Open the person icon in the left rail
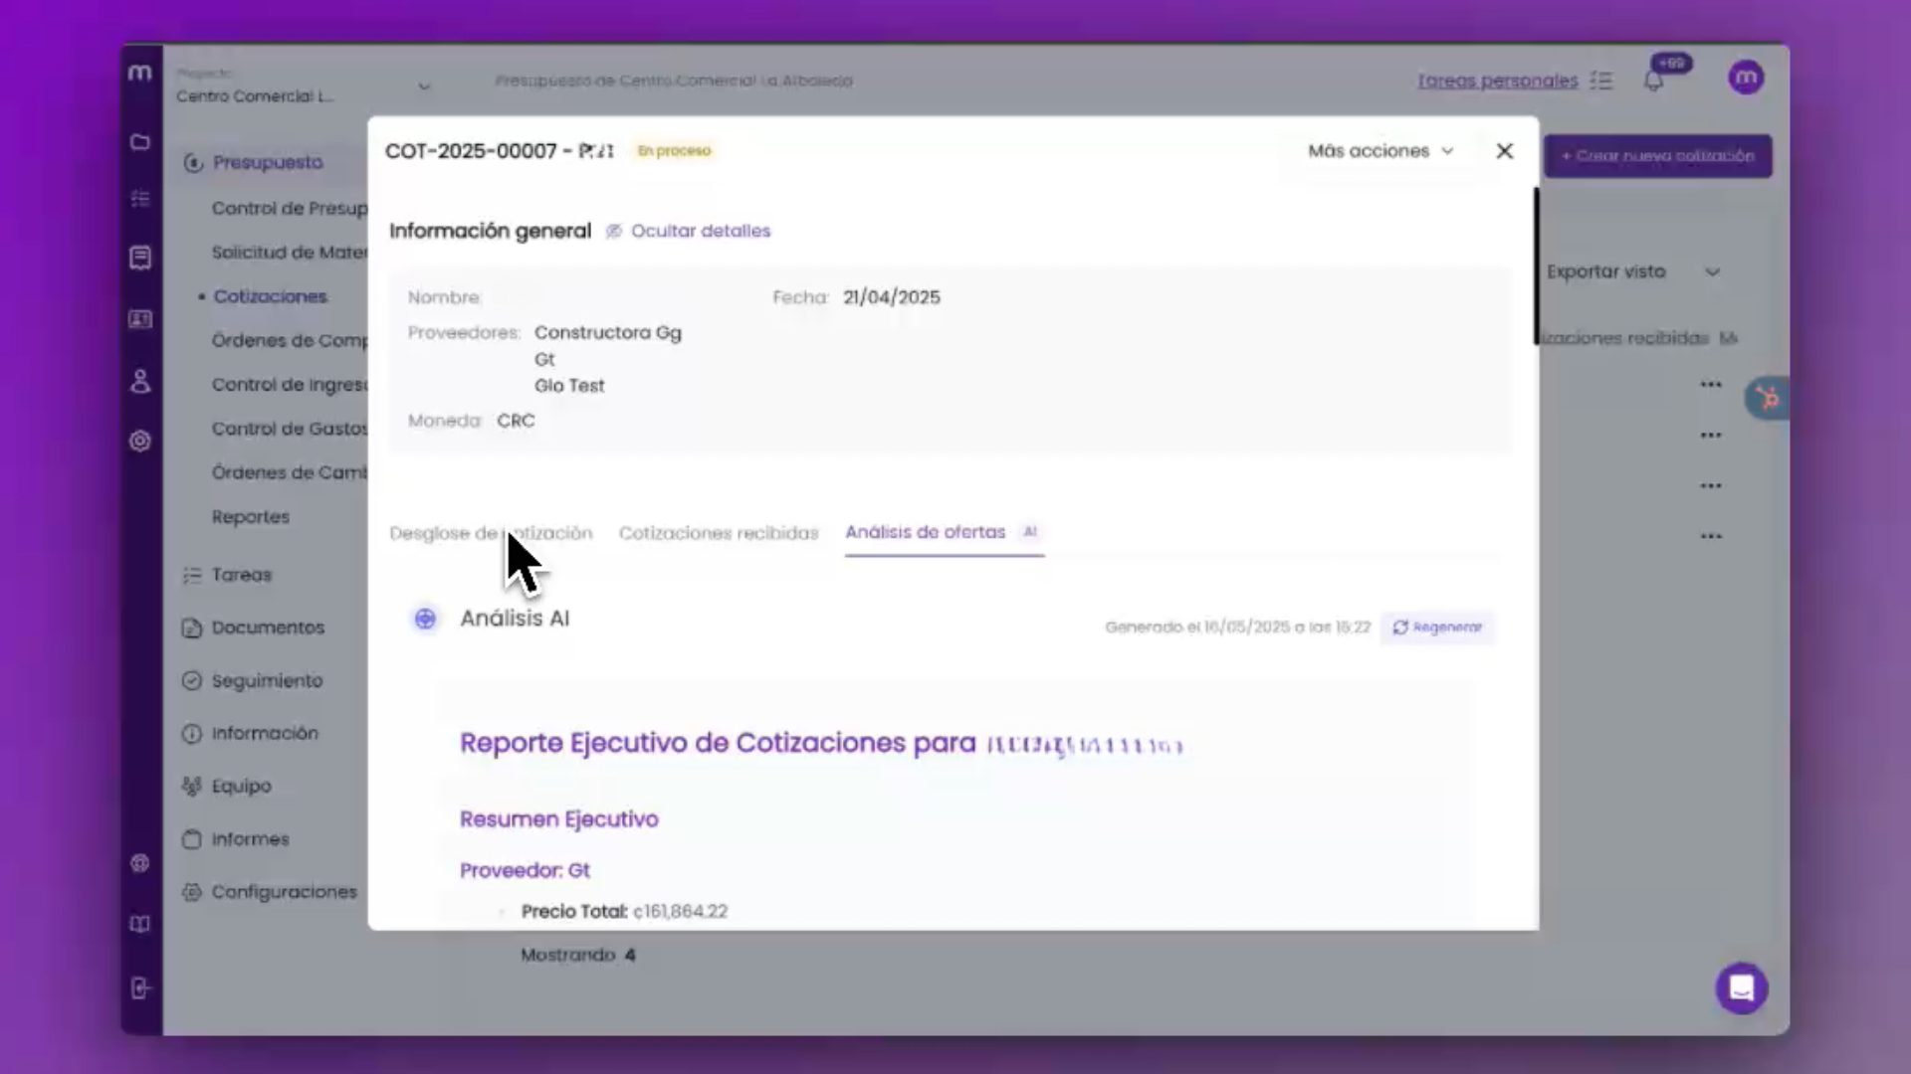Screen dimensions: 1911x1074 [x=140, y=381]
